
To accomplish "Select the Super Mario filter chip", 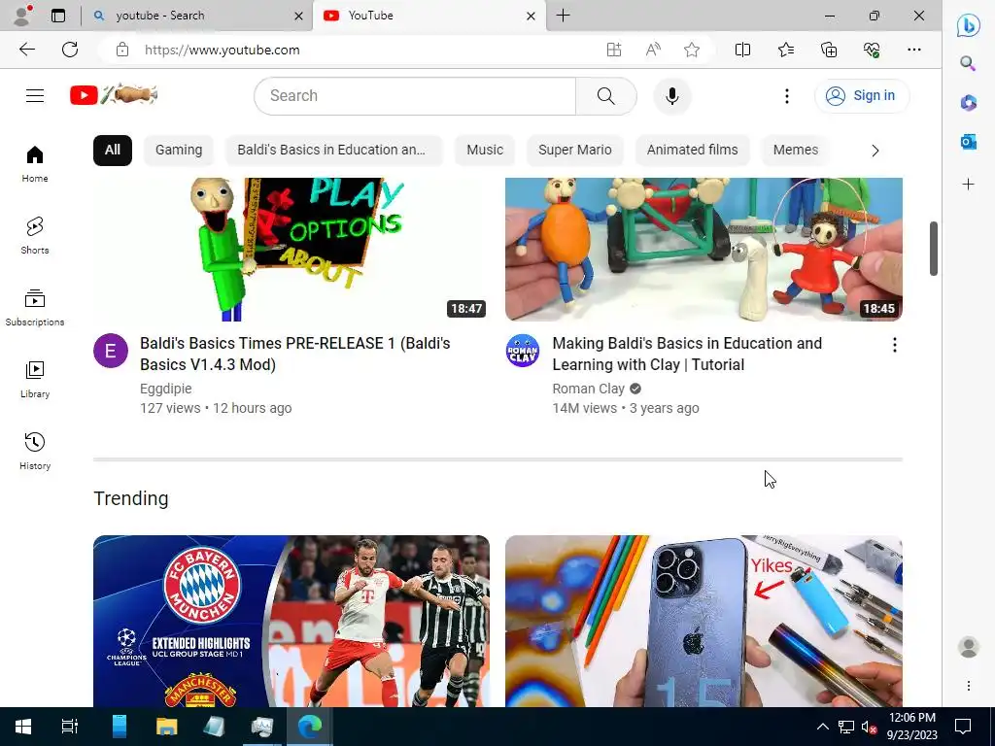I will [575, 151].
